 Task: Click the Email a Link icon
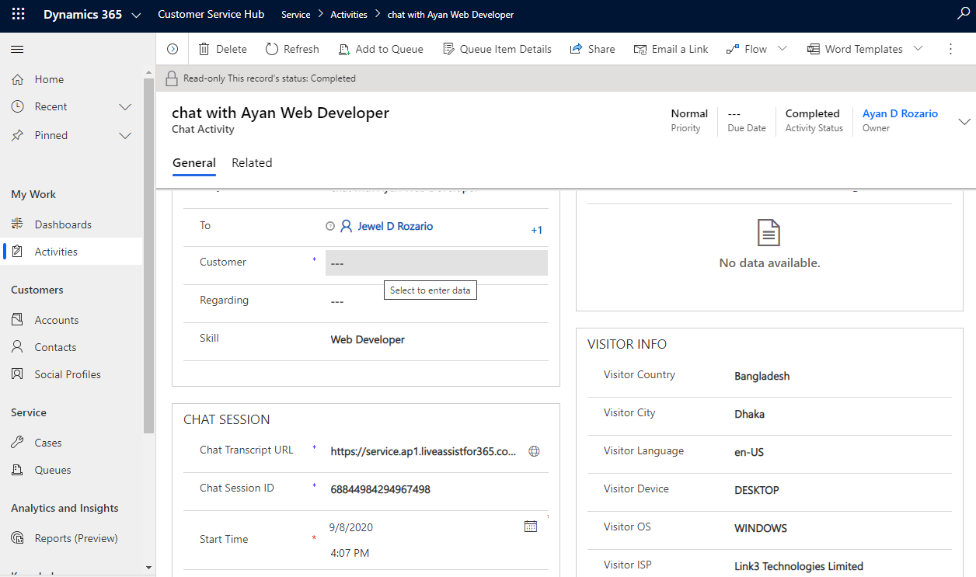640,49
